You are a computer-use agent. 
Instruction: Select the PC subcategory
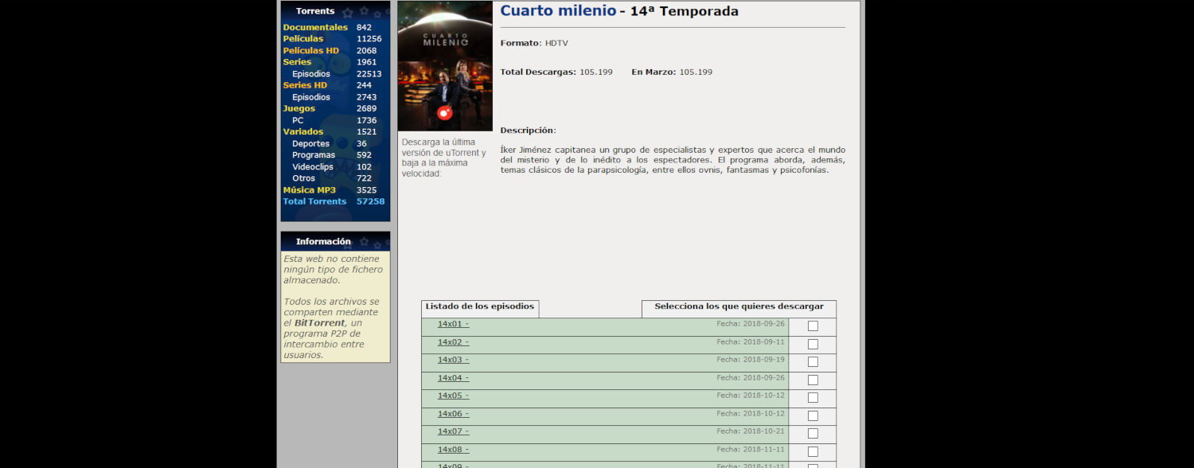[x=298, y=119]
